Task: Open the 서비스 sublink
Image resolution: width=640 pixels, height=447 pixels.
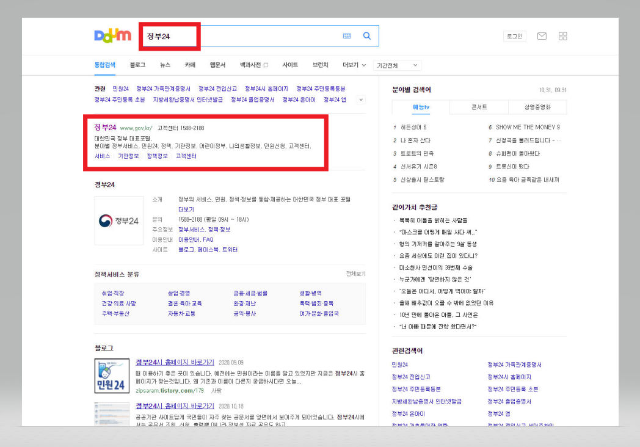Action: tap(102, 156)
